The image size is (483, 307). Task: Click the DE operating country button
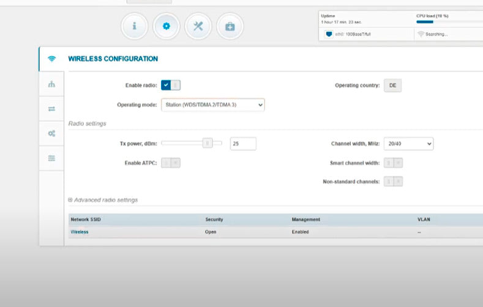392,86
